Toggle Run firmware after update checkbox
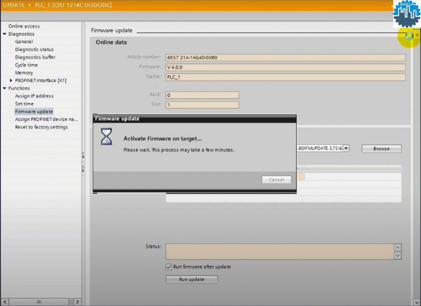 tap(168, 267)
